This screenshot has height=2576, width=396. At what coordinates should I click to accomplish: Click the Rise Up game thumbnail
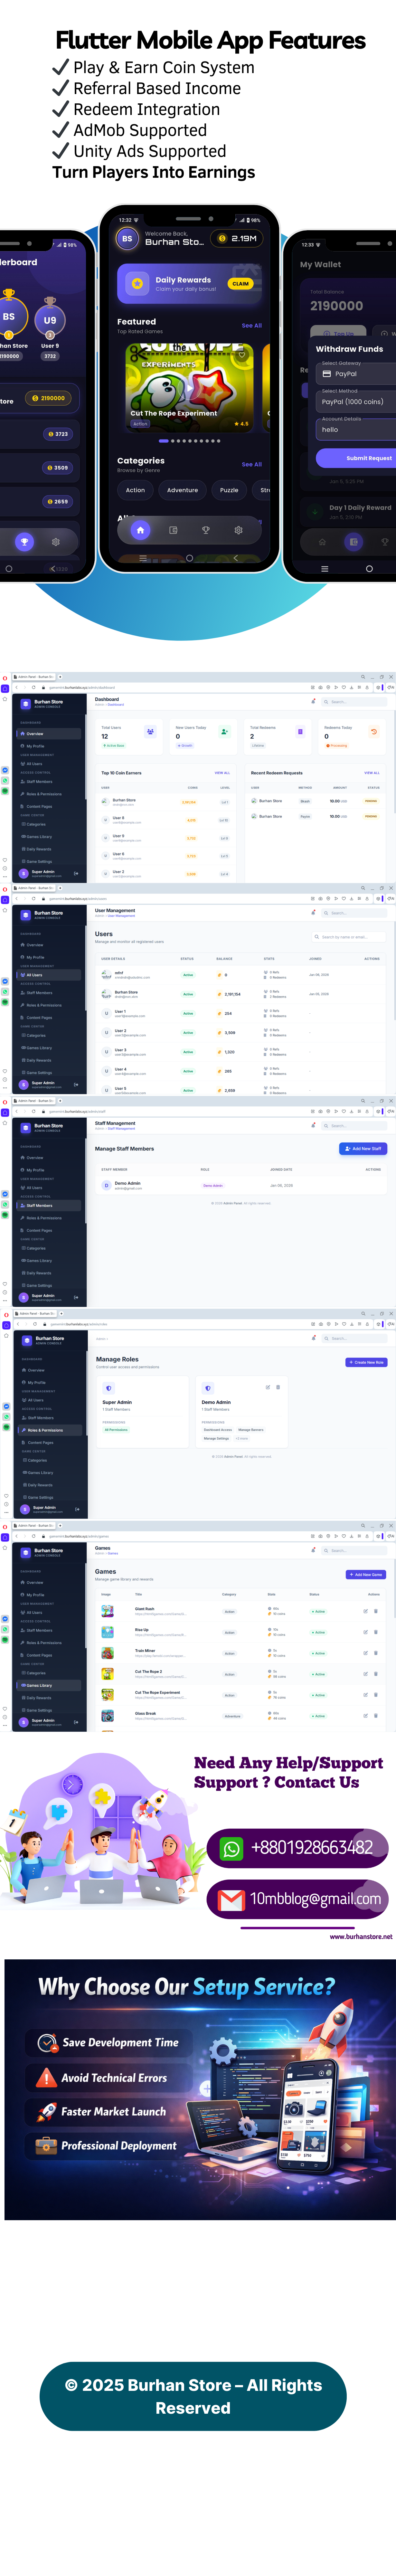(107, 1632)
